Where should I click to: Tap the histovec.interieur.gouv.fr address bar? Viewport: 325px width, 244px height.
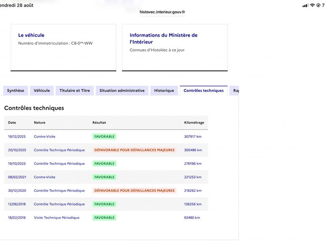pyautogui.click(x=162, y=12)
